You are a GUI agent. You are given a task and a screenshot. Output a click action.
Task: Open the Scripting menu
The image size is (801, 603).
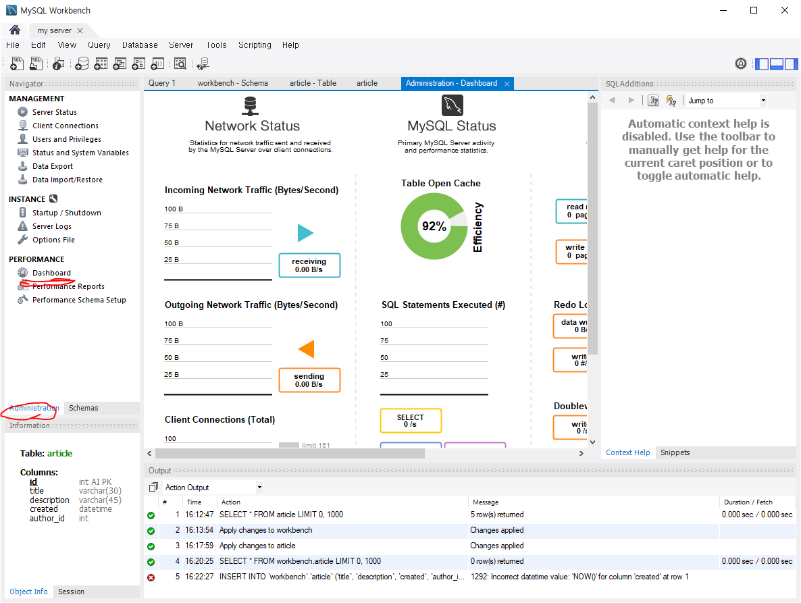[x=255, y=45]
